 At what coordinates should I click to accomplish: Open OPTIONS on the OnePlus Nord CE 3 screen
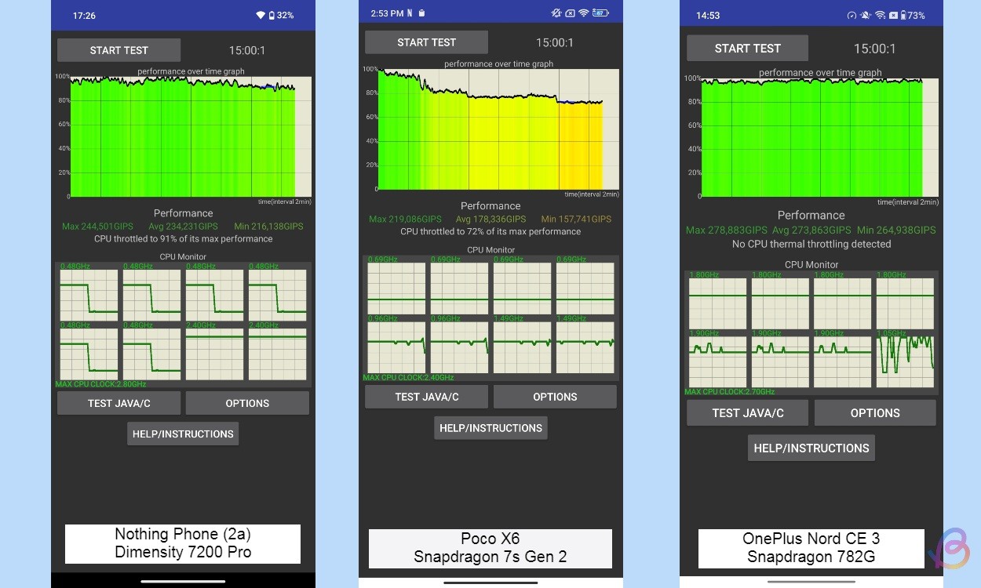coord(875,412)
